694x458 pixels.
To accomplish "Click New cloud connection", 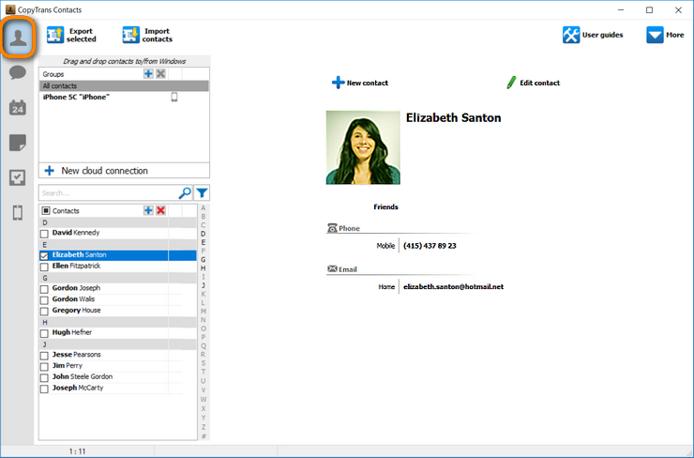I will [x=124, y=171].
